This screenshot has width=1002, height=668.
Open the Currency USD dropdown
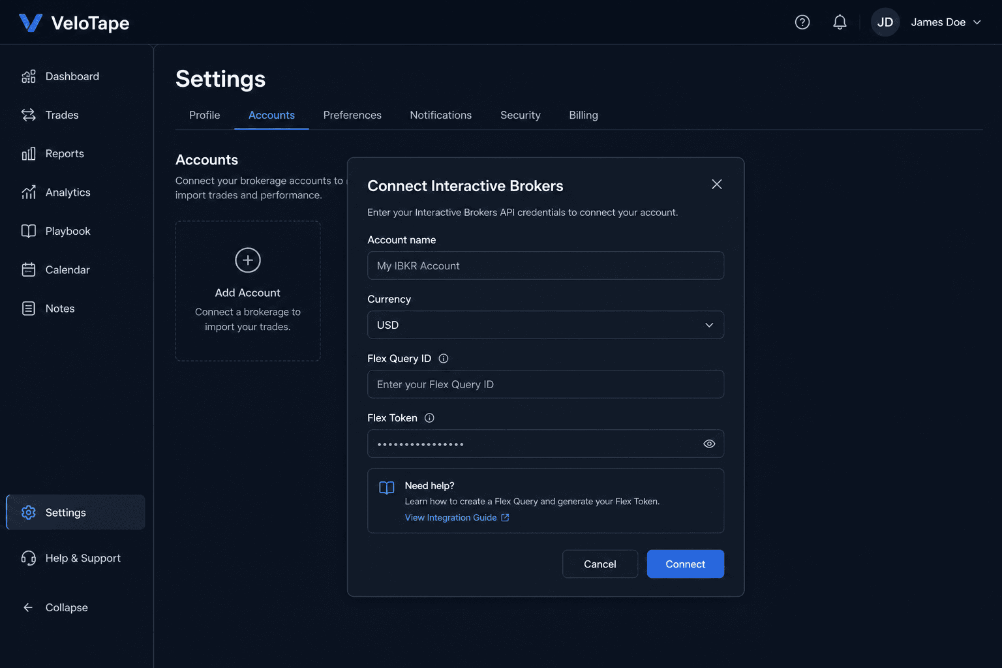[545, 325]
